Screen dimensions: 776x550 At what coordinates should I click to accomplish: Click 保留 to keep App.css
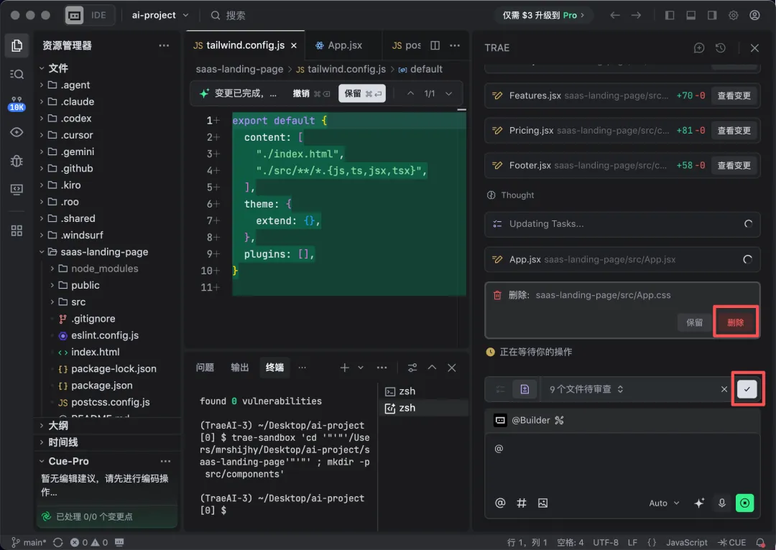(694, 322)
